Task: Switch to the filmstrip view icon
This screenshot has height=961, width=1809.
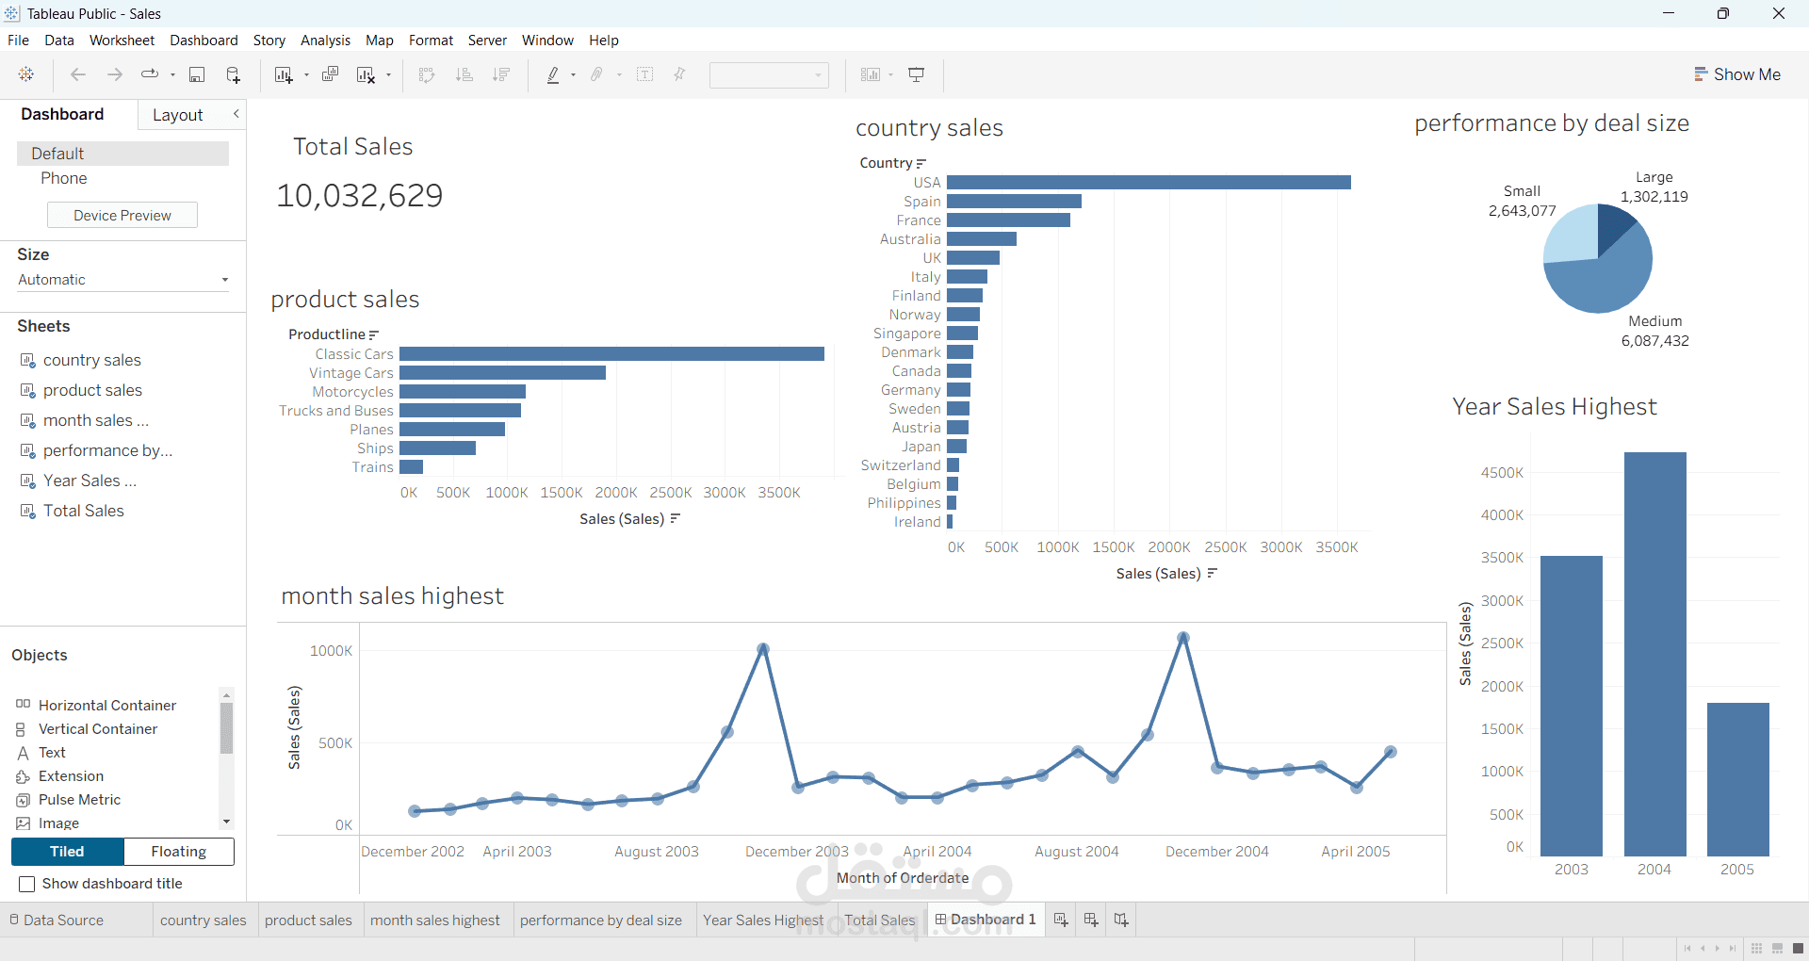Action: (x=1777, y=948)
